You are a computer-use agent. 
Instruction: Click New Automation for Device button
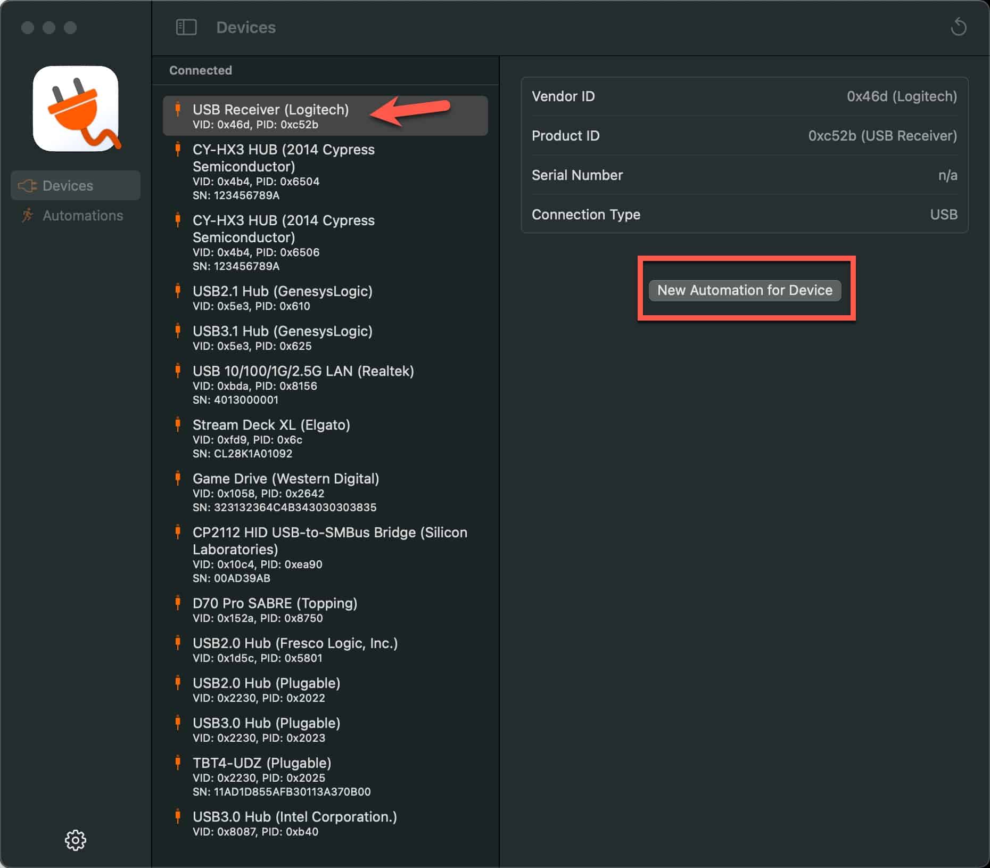(x=745, y=290)
